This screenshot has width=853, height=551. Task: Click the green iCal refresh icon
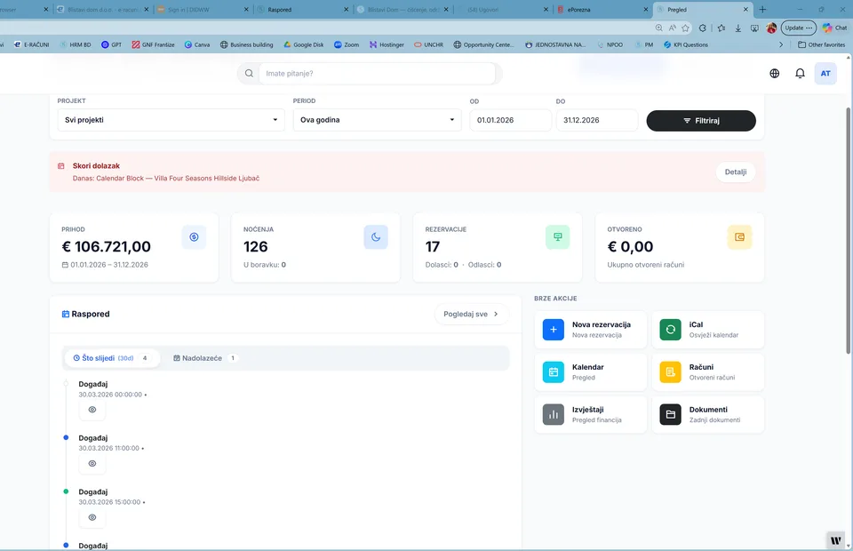(x=670, y=330)
